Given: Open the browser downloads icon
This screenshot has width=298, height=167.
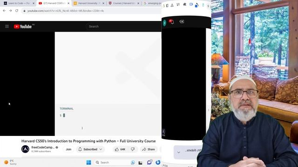Looking at the screenshot, I should coord(172,5).
